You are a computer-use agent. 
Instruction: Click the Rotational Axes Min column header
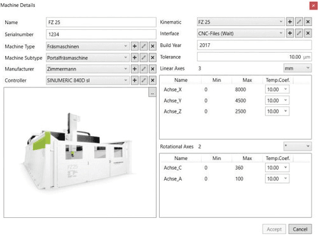[216, 158]
